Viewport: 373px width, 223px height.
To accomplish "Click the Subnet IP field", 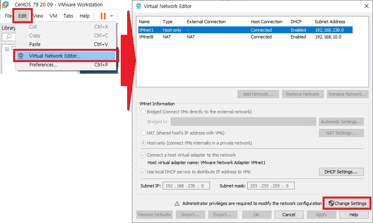I will click(186, 186).
